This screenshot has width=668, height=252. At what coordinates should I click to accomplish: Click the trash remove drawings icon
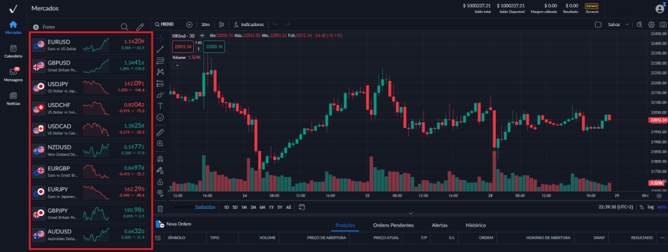[160, 208]
